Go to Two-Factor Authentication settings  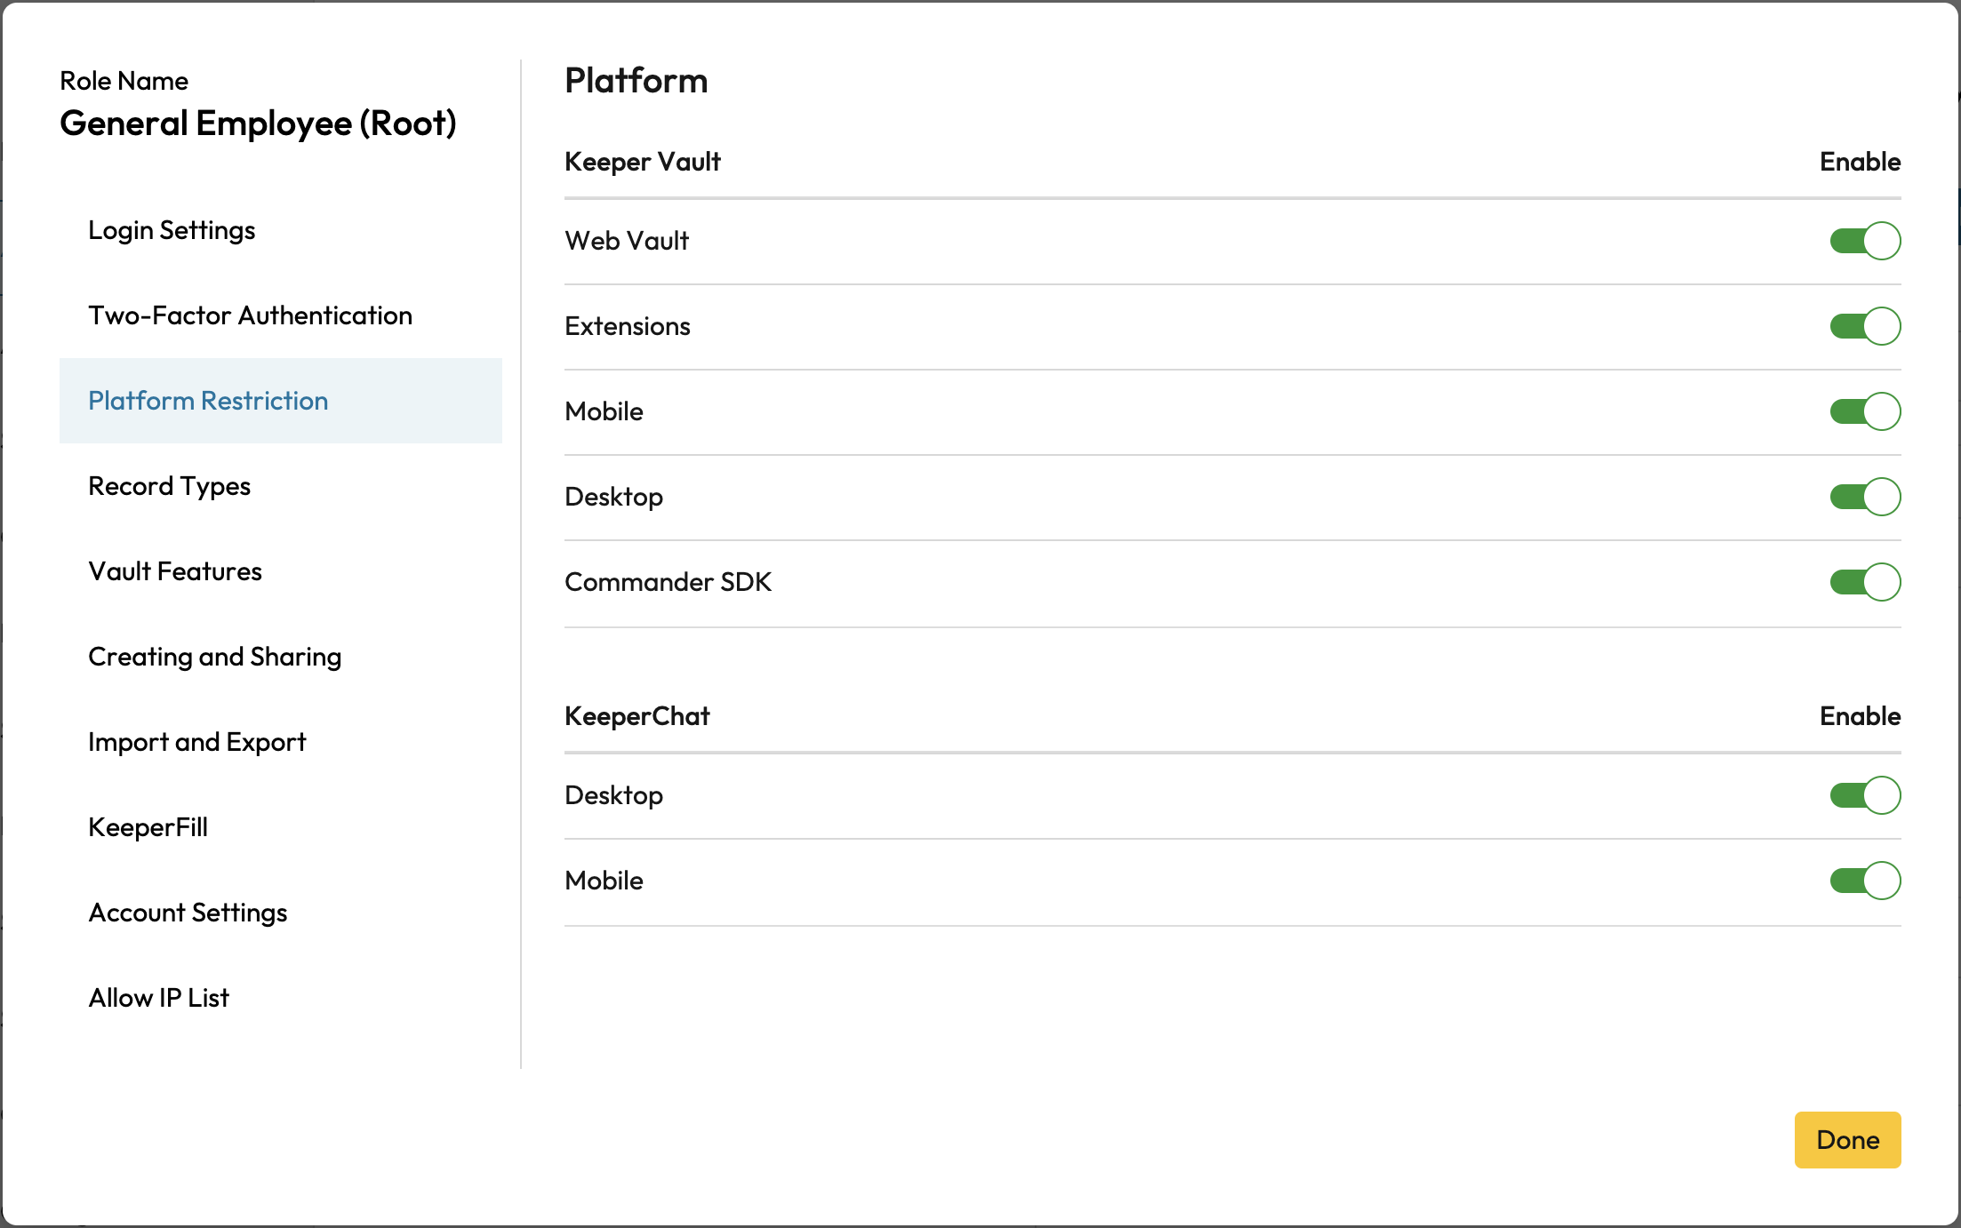tap(250, 315)
